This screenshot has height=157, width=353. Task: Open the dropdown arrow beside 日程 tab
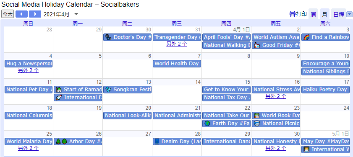coord(349,14)
